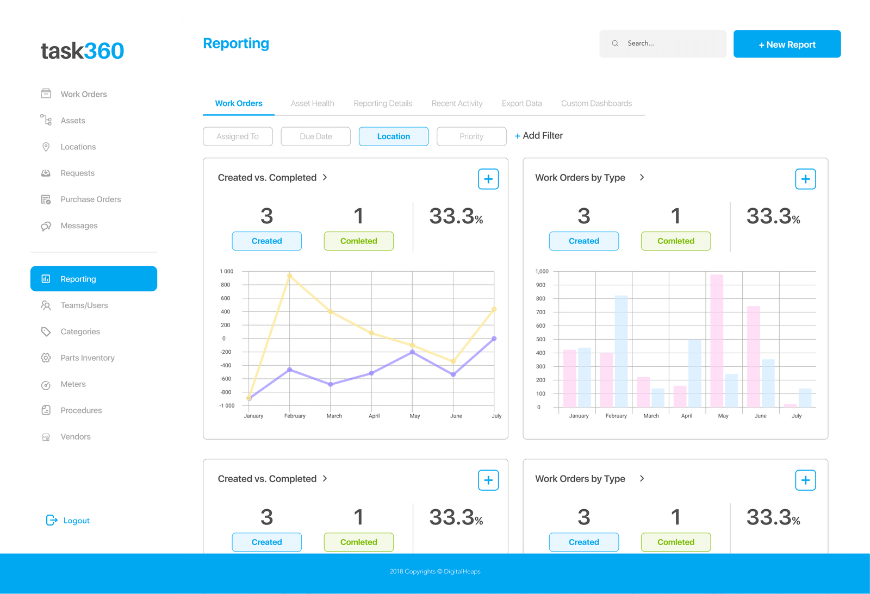The height and width of the screenshot is (594, 870).
Task: Click the Add Filter link
Action: coord(539,136)
